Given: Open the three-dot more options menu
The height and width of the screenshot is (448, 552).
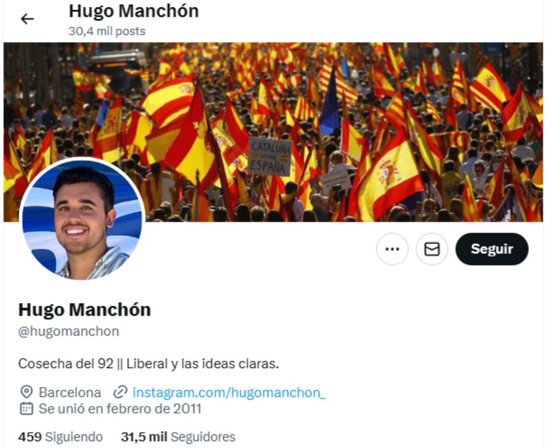Looking at the screenshot, I should pos(392,249).
